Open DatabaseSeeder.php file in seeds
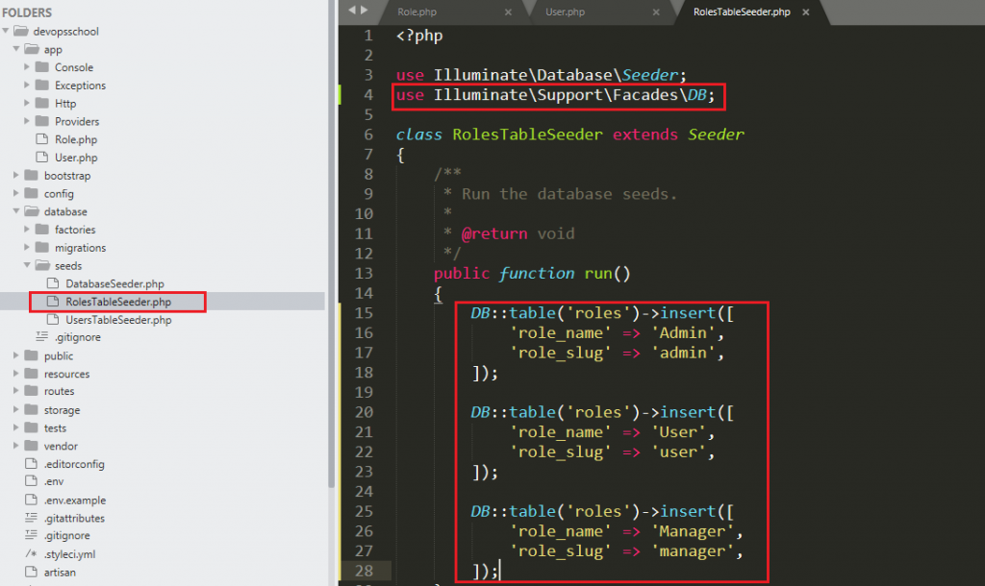Screen dimensions: 985x586 point(114,284)
